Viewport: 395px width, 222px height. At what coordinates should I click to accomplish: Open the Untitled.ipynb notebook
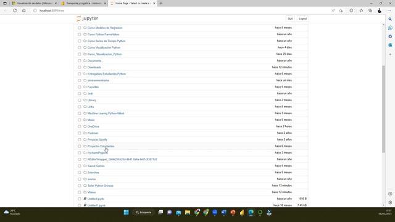(x=96, y=199)
